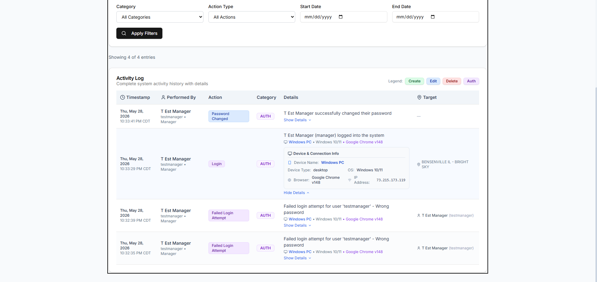Click AUTH badge in 10:32:39 row

(x=265, y=215)
